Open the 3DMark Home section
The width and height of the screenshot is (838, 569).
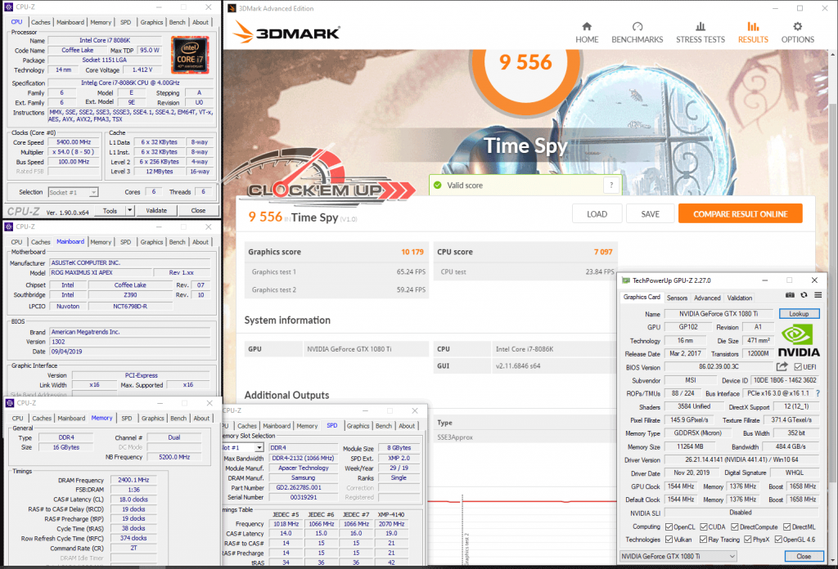click(587, 31)
